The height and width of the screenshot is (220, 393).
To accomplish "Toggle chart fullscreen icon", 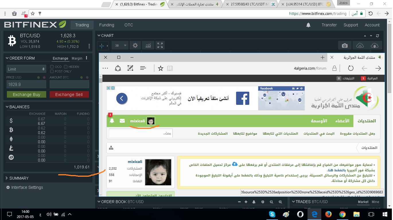I will point(160,45).
